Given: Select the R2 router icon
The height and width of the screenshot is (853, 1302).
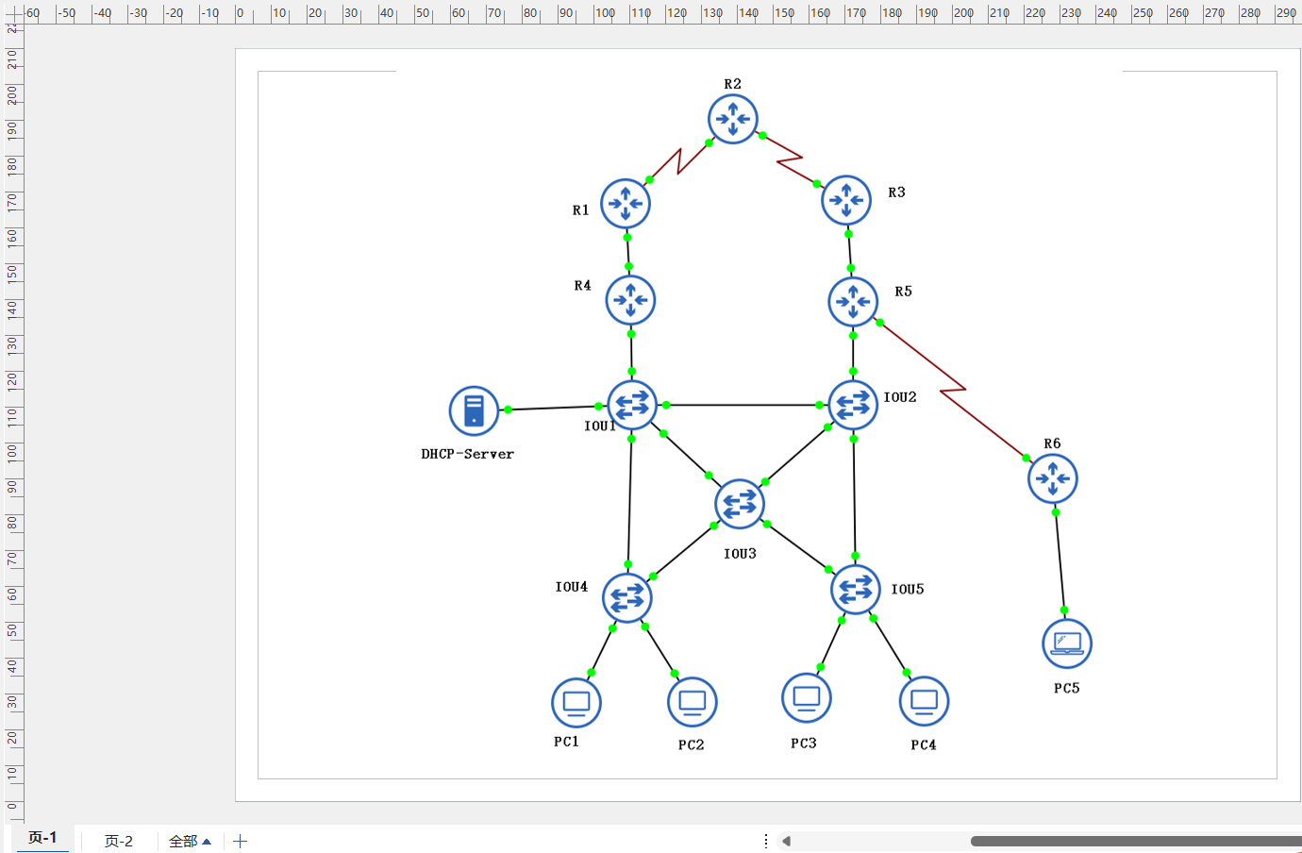Looking at the screenshot, I should pyautogui.click(x=733, y=119).
